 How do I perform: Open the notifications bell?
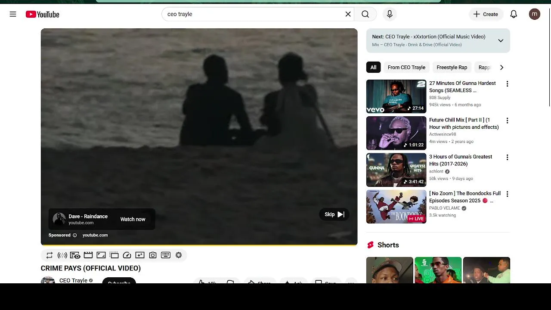514,14
